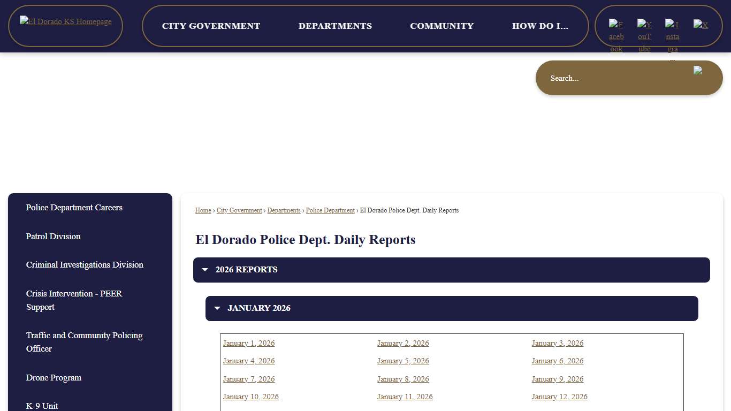View the January 12, 2026 report
The height and width of the screenshot is (411, 731).
(559, 397)
